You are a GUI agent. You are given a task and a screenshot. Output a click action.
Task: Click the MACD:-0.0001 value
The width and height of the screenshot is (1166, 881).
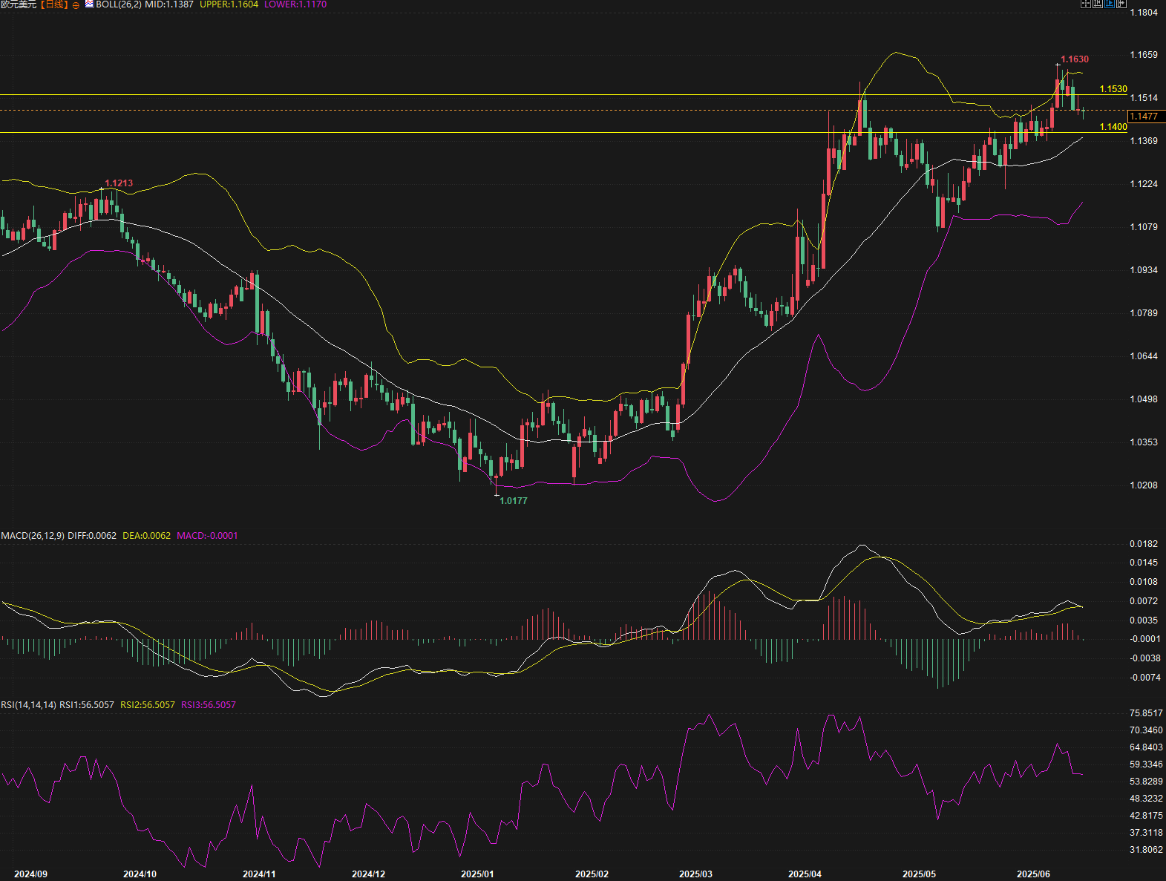207,535
